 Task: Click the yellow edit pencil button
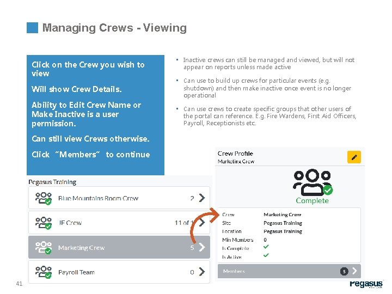coord(354,157)
